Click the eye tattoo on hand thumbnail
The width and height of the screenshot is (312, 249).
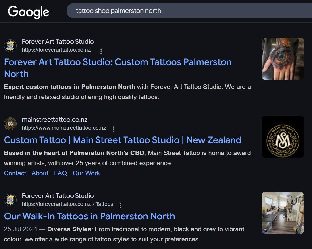coord(283,59)
